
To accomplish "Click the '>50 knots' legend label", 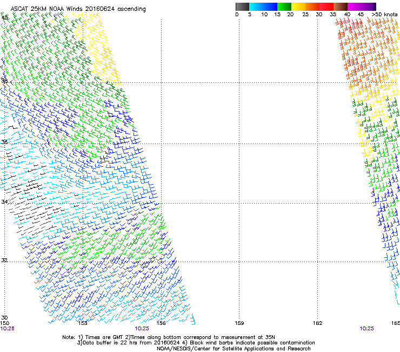I will 384,15.
